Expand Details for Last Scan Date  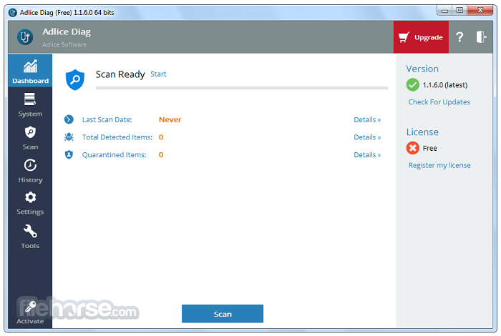(367, 120)
